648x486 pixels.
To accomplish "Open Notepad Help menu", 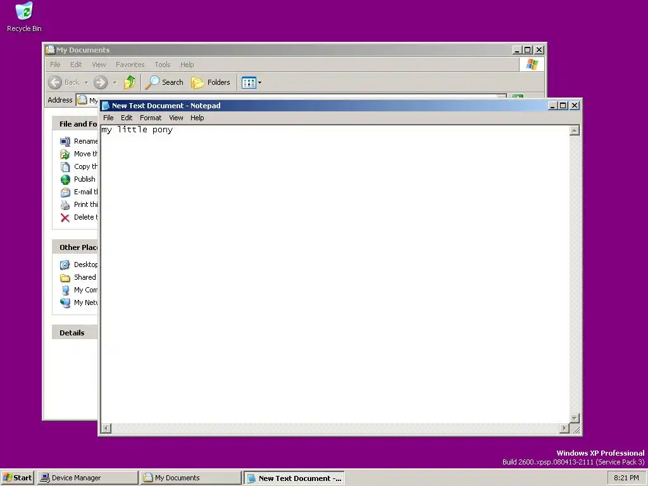I will (x=197, y=118).
